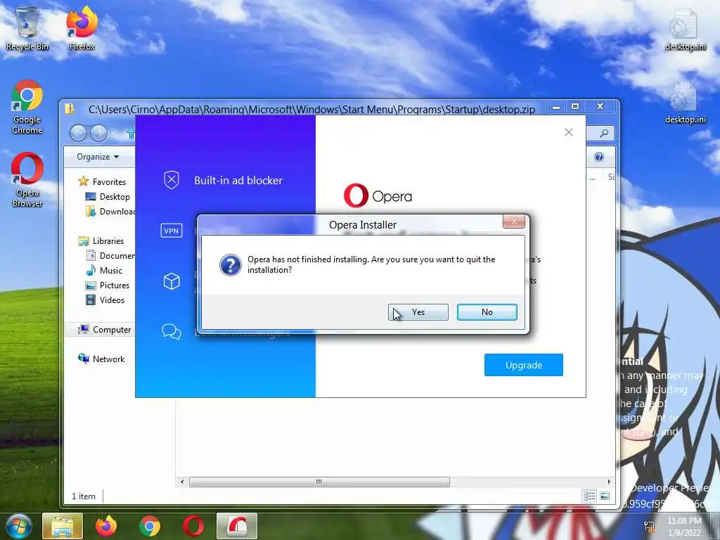Screen dimensions: 720x540
Task: Select Pictures library
Action: click(108, 285)
